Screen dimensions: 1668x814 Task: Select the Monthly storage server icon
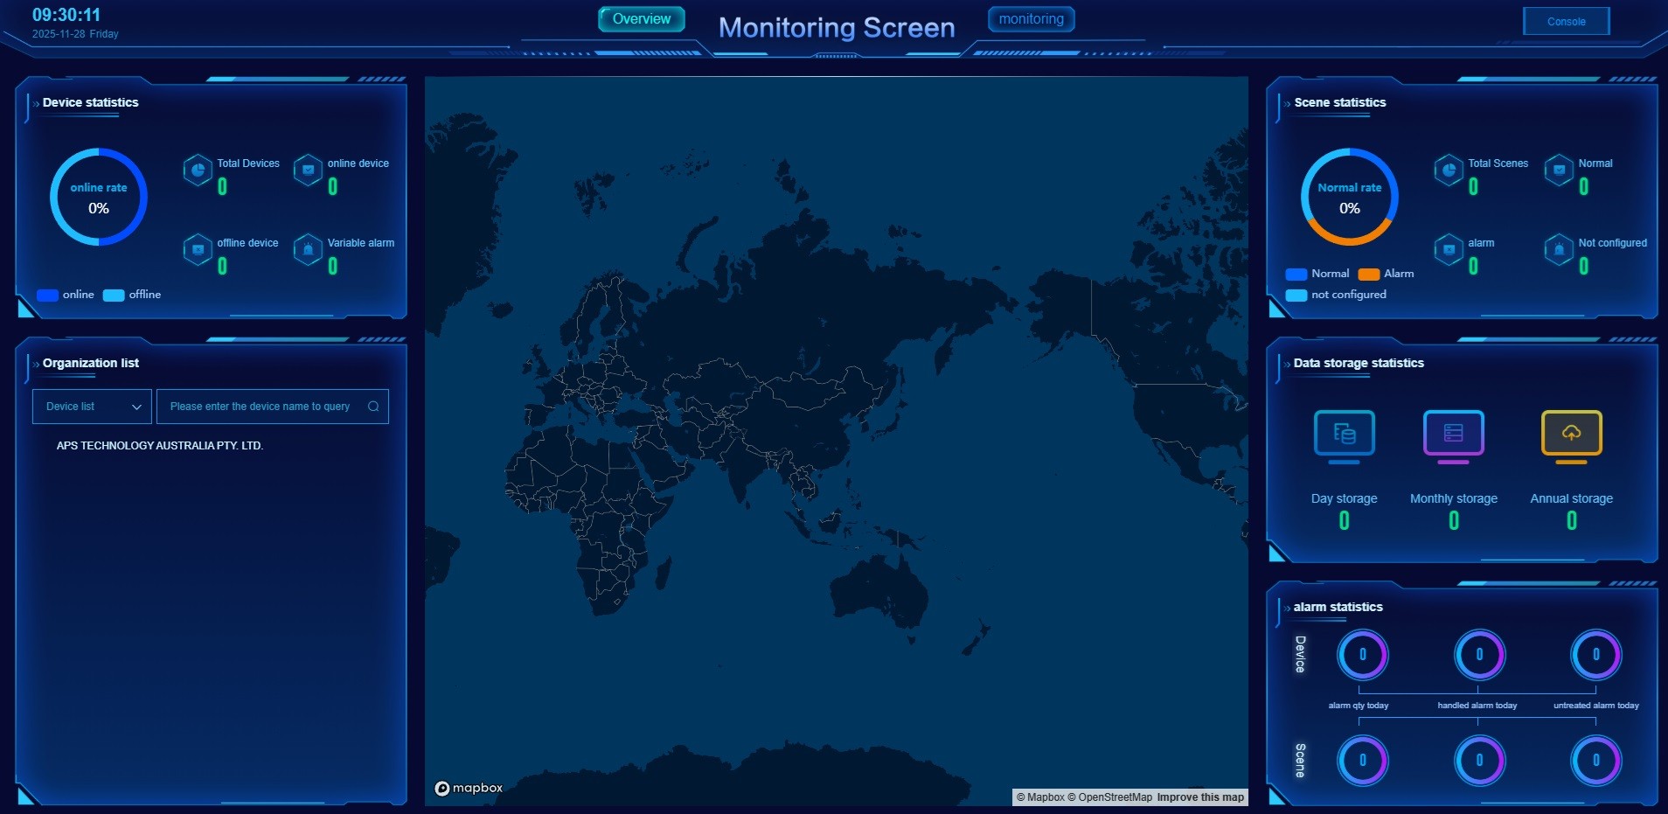pyautogui.click(x=1453, y=435)
